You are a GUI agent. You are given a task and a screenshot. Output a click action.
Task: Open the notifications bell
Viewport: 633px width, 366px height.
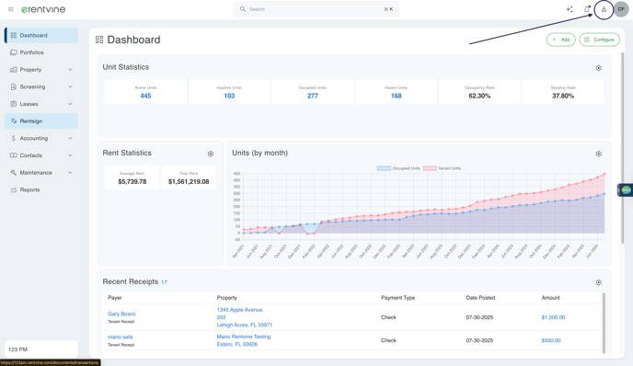pyautogui.click(x=587, y=9)
